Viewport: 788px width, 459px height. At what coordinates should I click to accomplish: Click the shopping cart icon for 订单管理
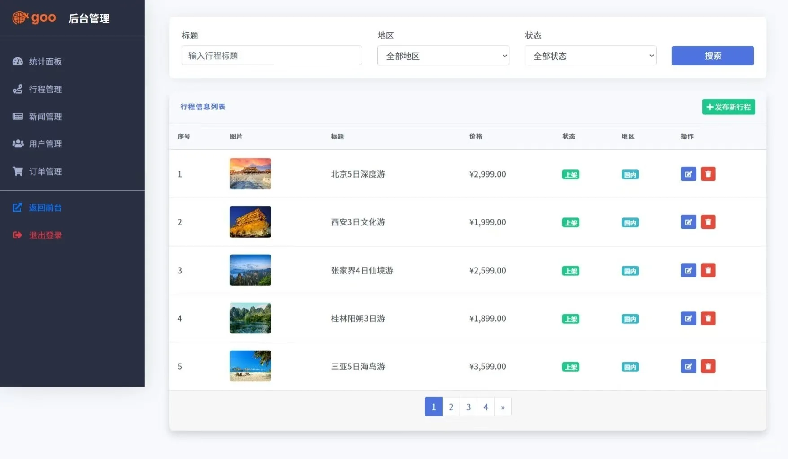(x=18, y=171)
